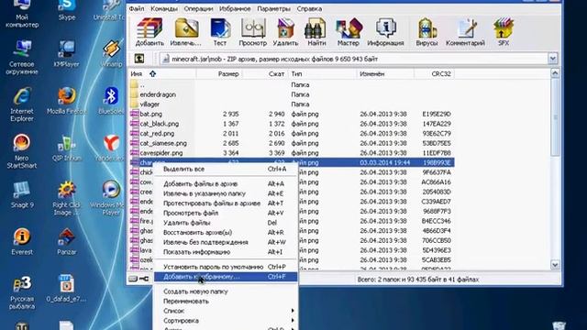Select the Nero StartSmart desktop icon
Image resolution: width=587 pixels, height=330 pixels.
coord(22,151)
